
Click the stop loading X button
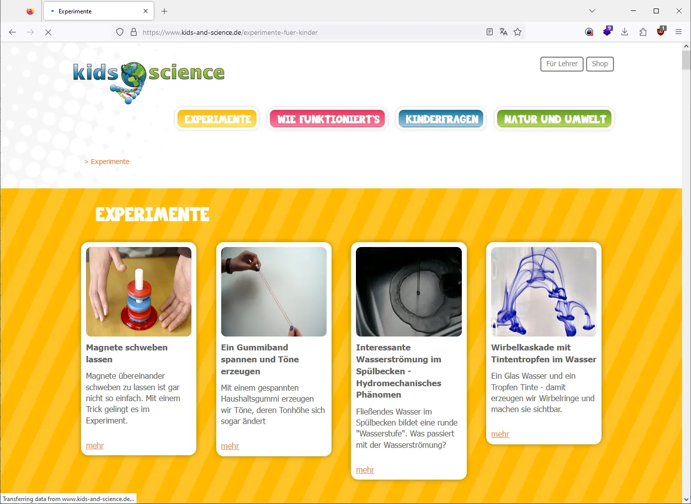(x=48, y=32)
